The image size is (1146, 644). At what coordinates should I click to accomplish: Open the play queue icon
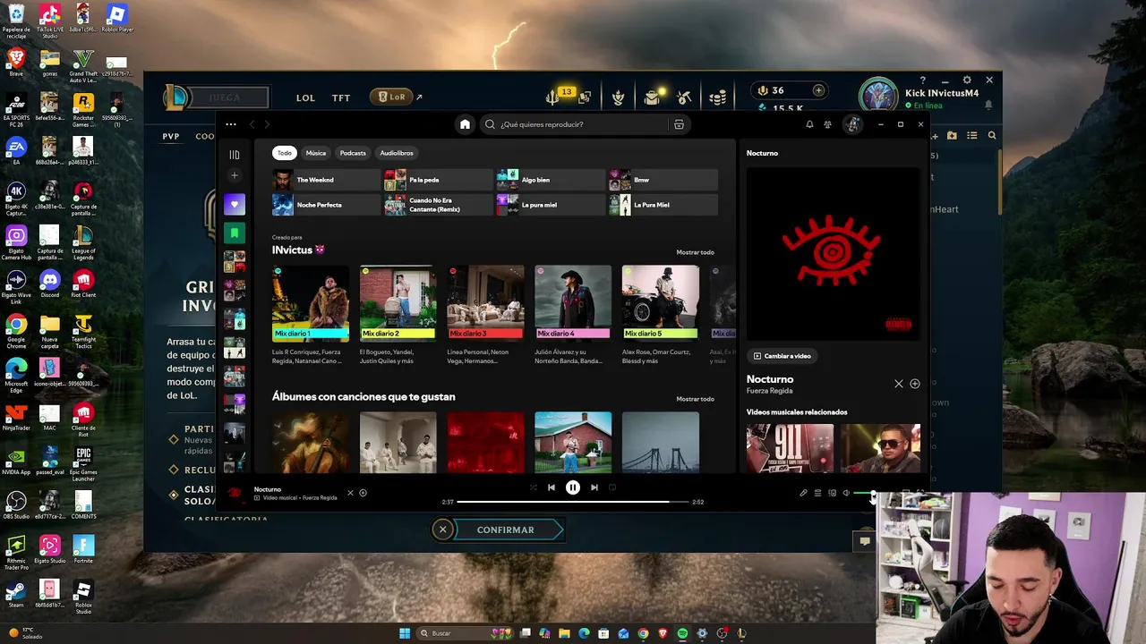pos(817,493)
